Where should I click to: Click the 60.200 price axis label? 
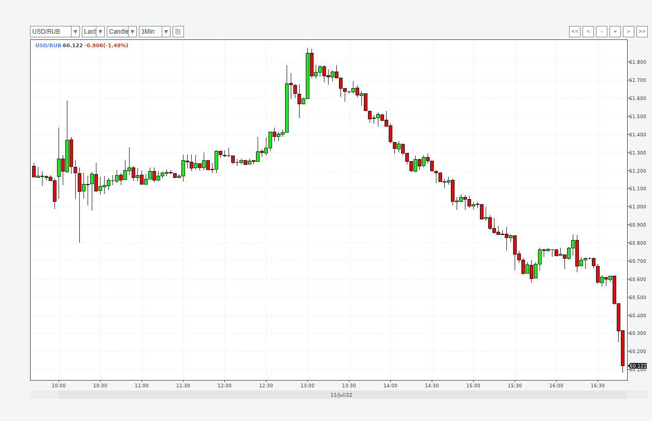[637, 351]
